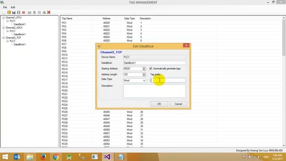Click address cell 40045
This screenshot has width=286, height=161.
point(106,112)
